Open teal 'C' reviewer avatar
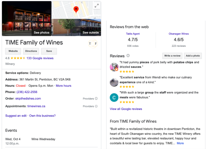The height and width of the screenshot is (149, 207). [114, 98]
